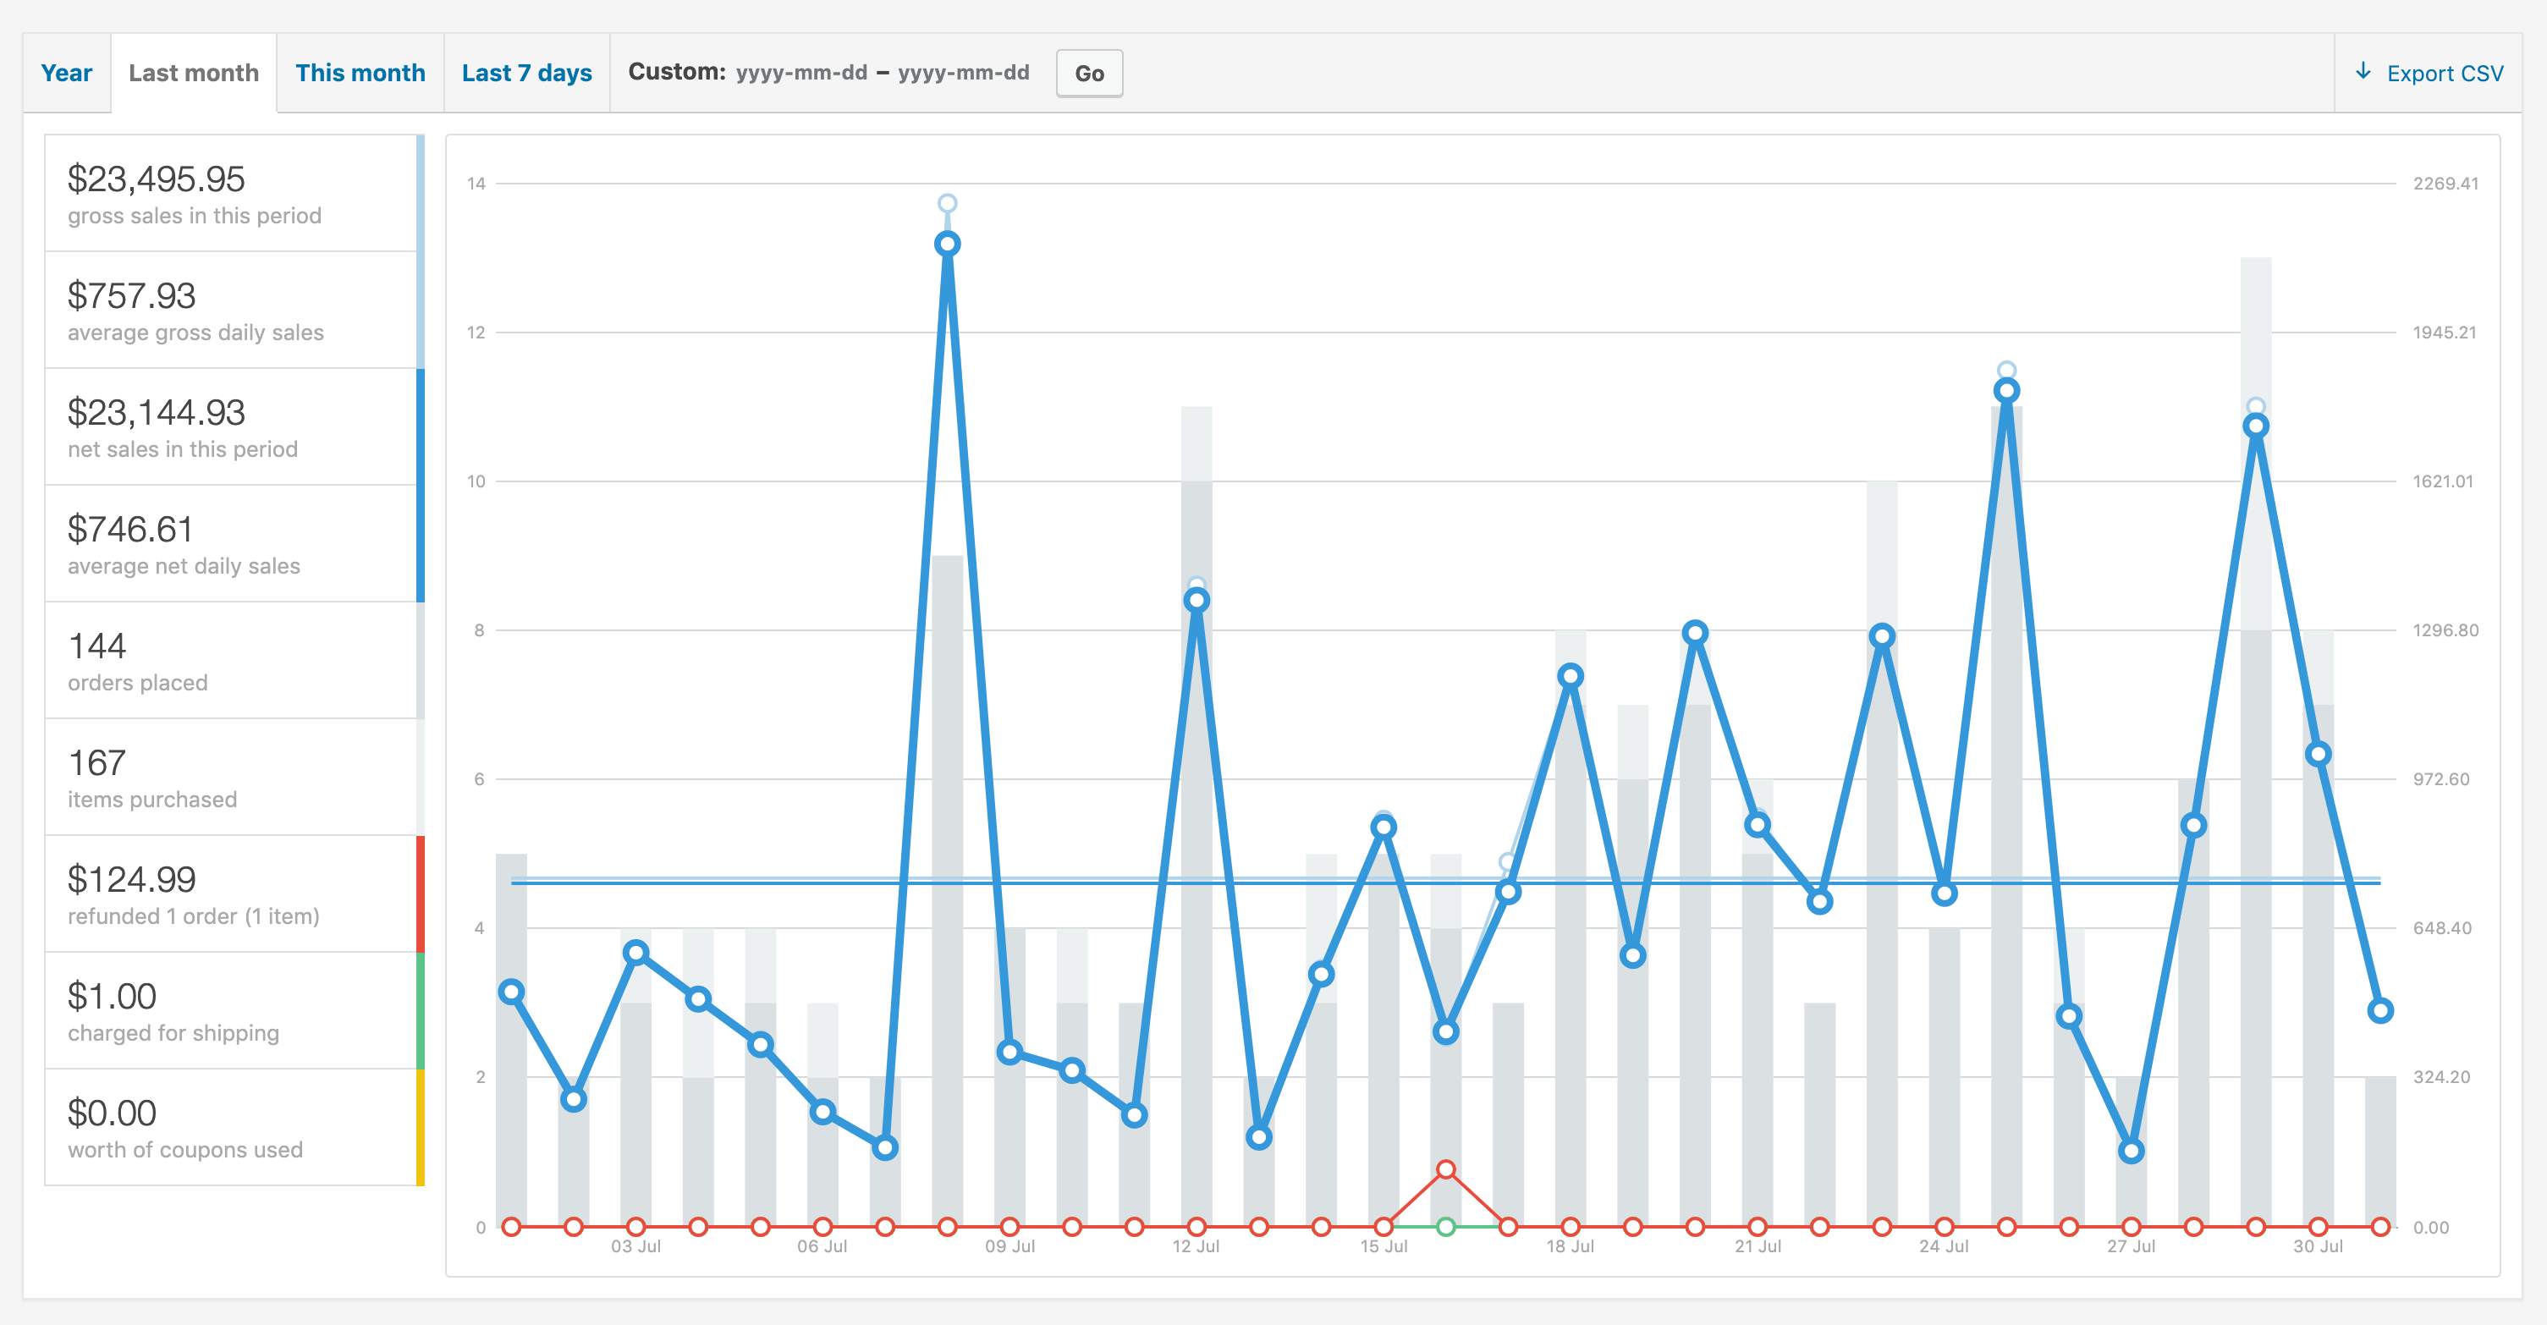Click the green shipping charged color bar
This screenshot has height=1325, width=2547.
421,1010
